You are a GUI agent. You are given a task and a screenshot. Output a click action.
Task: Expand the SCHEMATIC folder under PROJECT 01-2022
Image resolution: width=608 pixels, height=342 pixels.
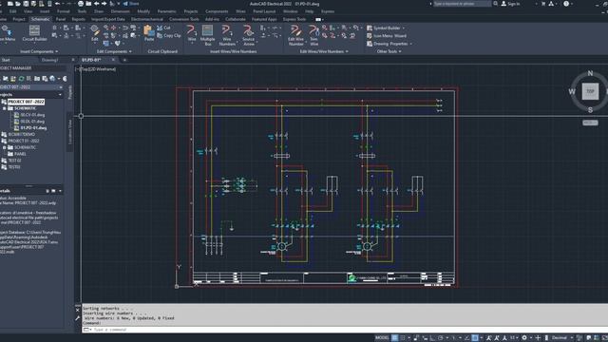(5, 147)
